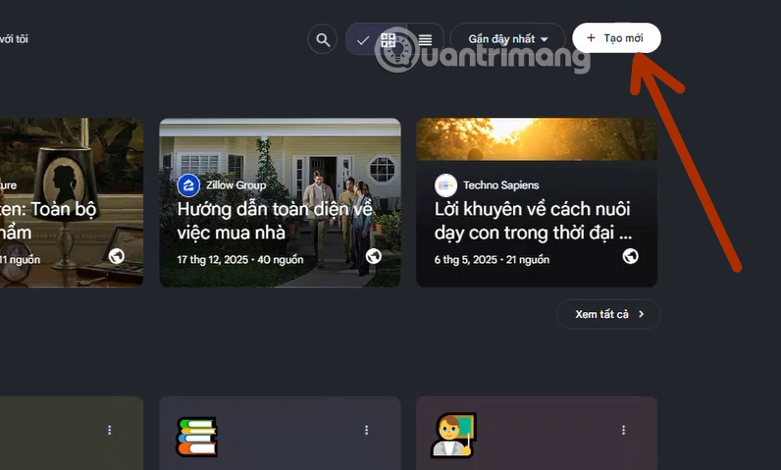Screen dimensions: 781x470
Task: Click 'Zillow Group' publisher label
Action: click(236, 185)
